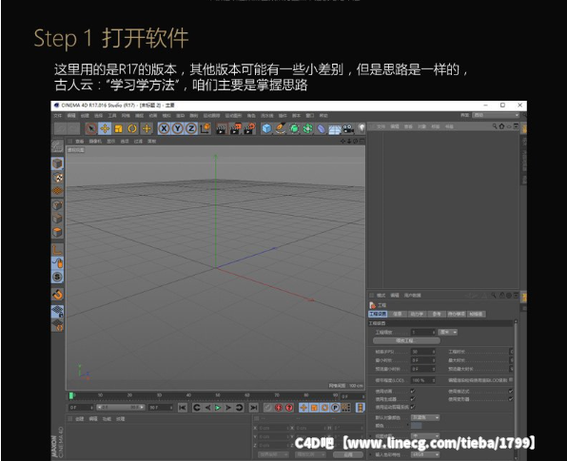Open the last main menu item (Help)

coord(323,116)
